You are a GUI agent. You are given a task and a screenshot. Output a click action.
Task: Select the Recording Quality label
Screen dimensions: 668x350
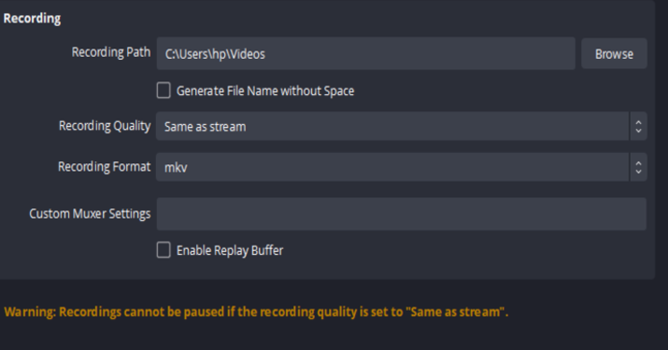pyautogui.click(x=105, y=126)
